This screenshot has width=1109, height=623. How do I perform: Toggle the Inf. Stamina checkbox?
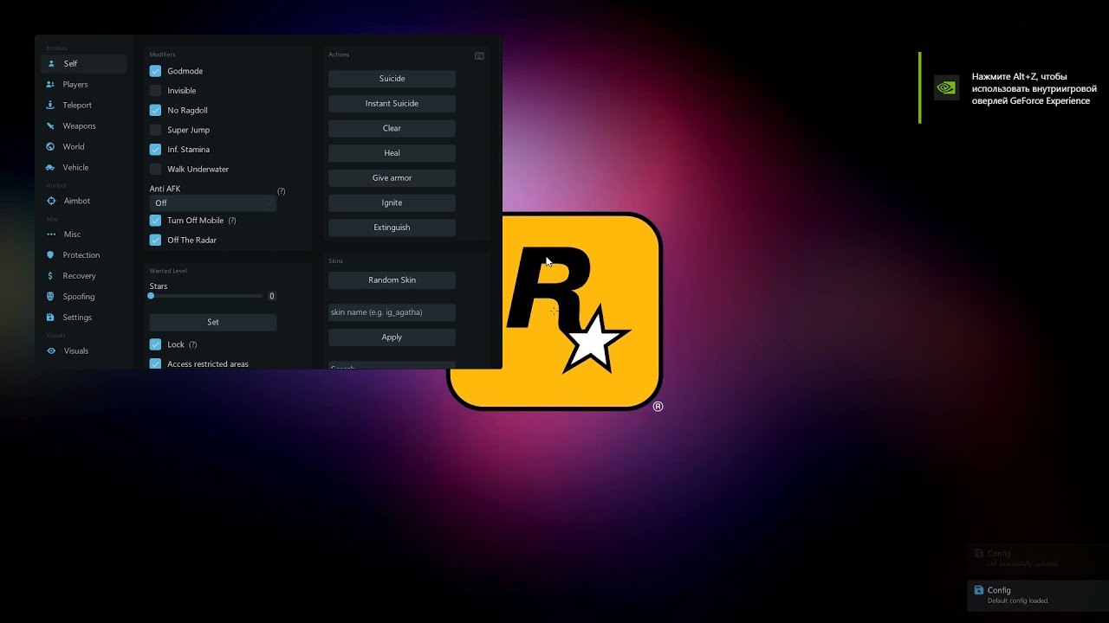155,150
